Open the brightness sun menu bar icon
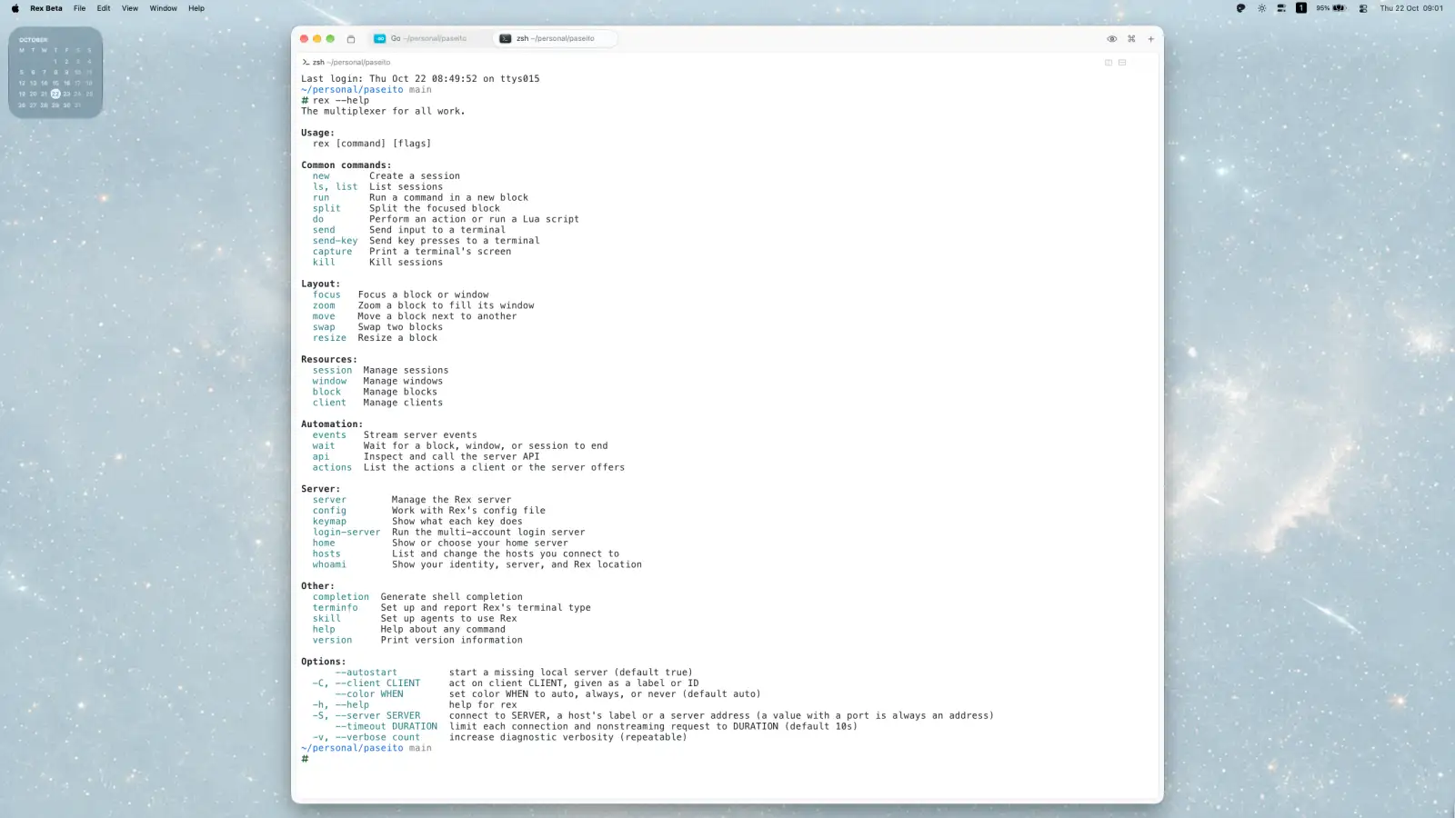 (1261, 8)
